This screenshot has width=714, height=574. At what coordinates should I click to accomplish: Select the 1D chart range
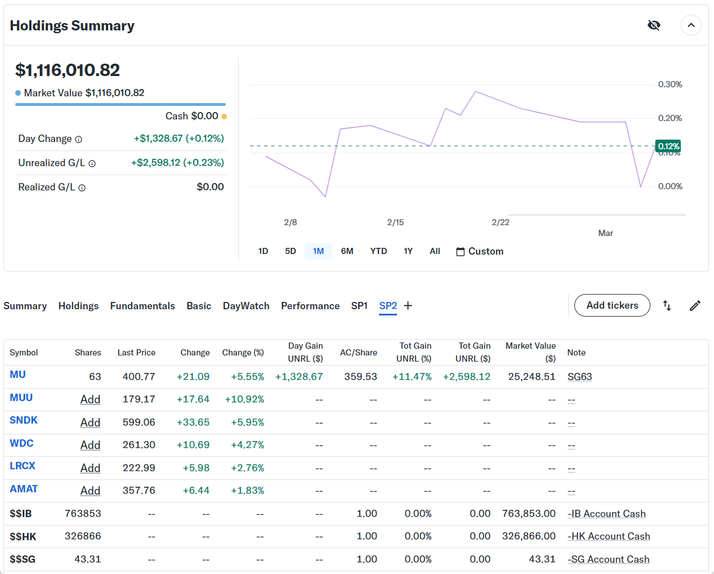[263, 251]
